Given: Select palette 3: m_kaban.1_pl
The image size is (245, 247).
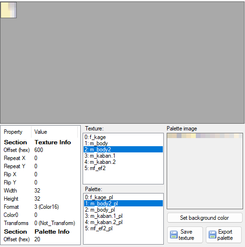Looking at the screenshot, I should (x=123, y=216).
